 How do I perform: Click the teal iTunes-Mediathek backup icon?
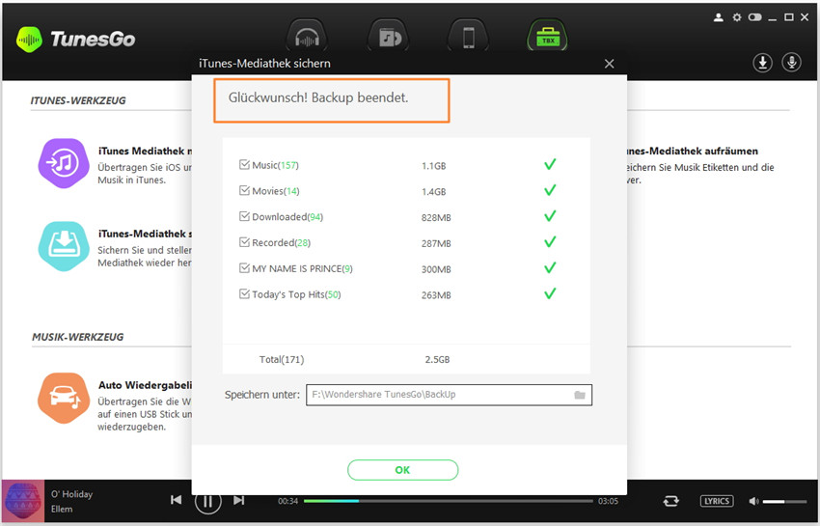coord(64,246)
